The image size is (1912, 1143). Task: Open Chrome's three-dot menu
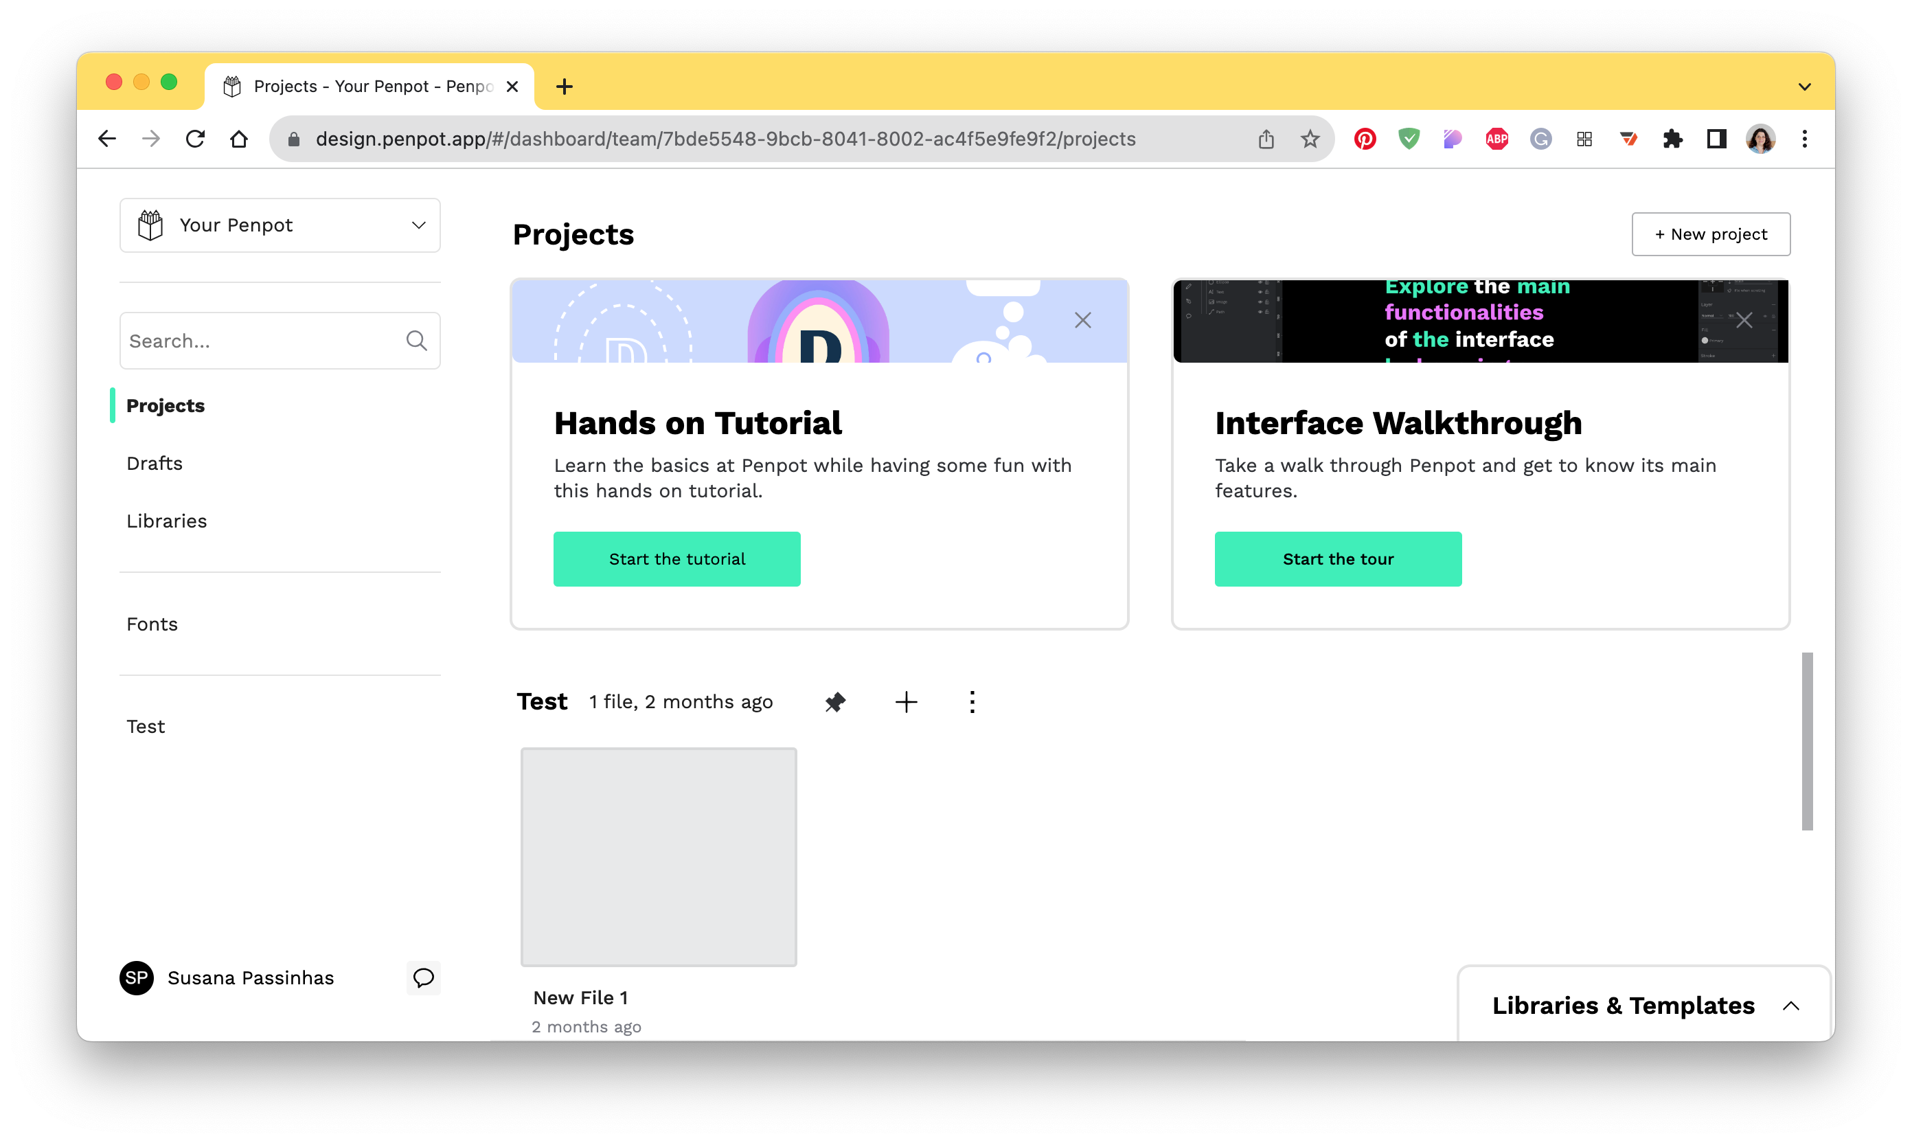(1804, 139)
